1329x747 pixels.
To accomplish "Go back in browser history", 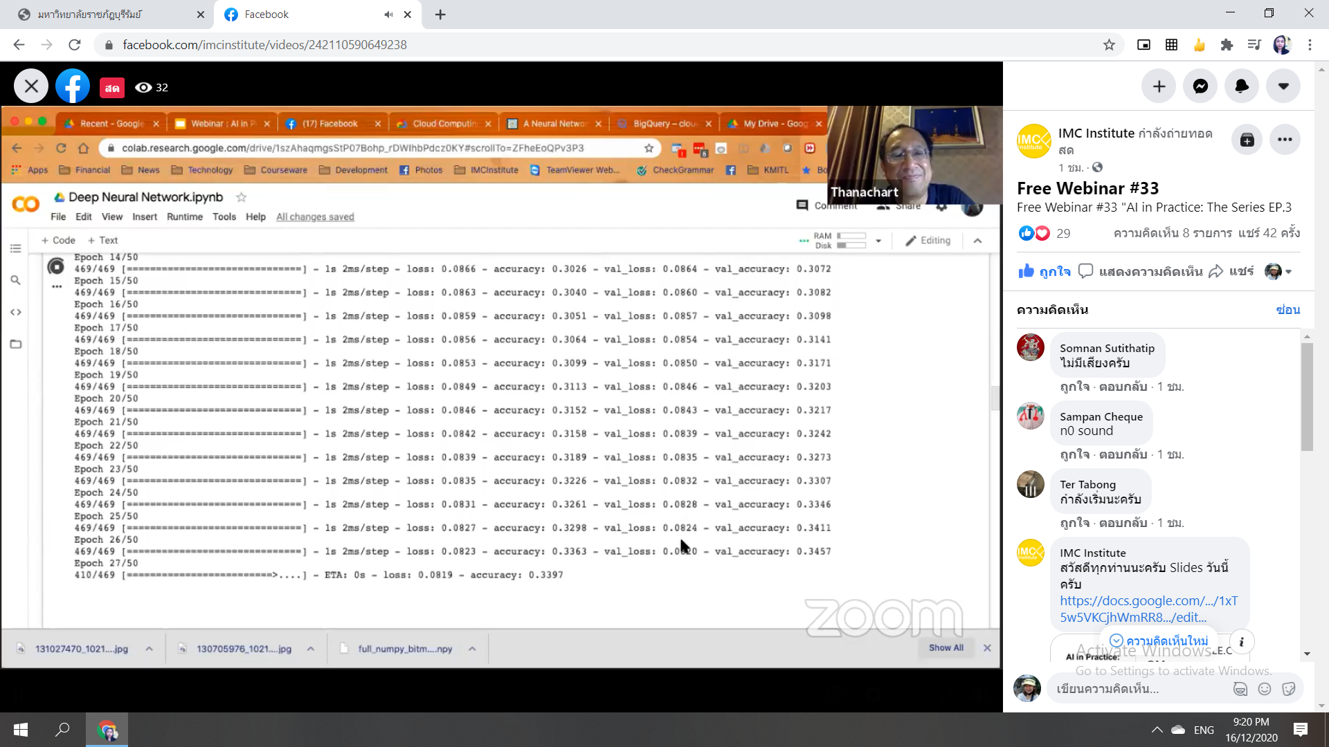I will point(19,45).
